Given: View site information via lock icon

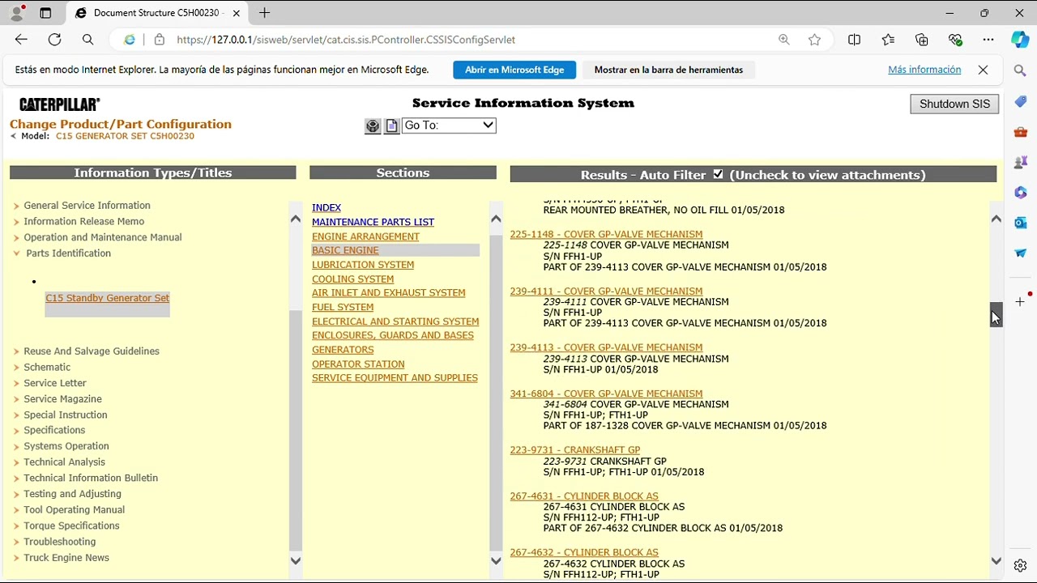Looking at the screenshot, I should pos(160,40).
